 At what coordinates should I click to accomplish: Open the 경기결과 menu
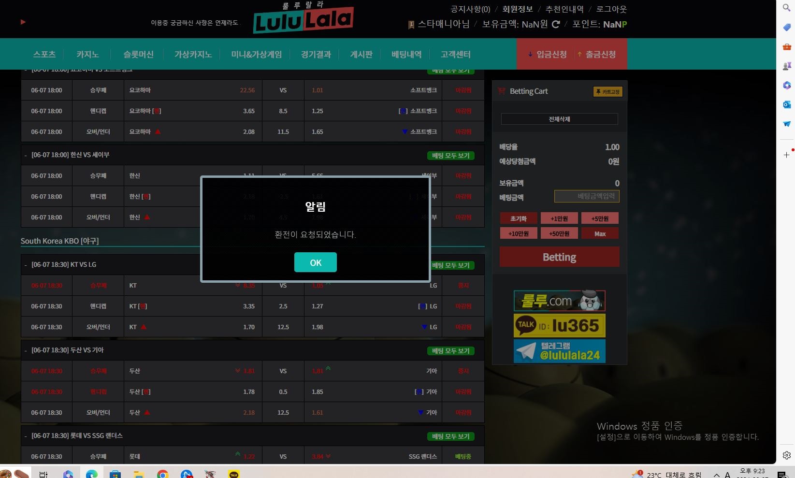click(316, 54)
